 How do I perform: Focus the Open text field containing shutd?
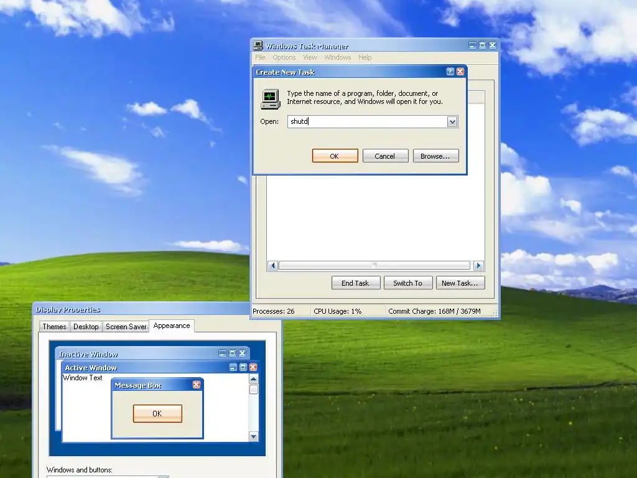(367, 121)
